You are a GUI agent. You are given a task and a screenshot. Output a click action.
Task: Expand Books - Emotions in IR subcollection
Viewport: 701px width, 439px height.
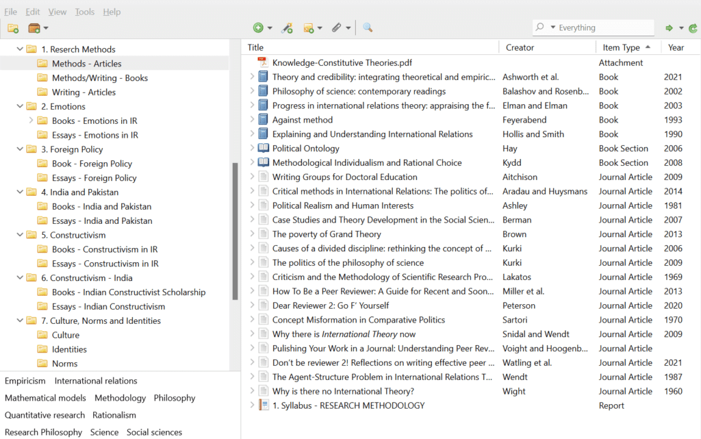pyautogui.click(x=31, y=121)
